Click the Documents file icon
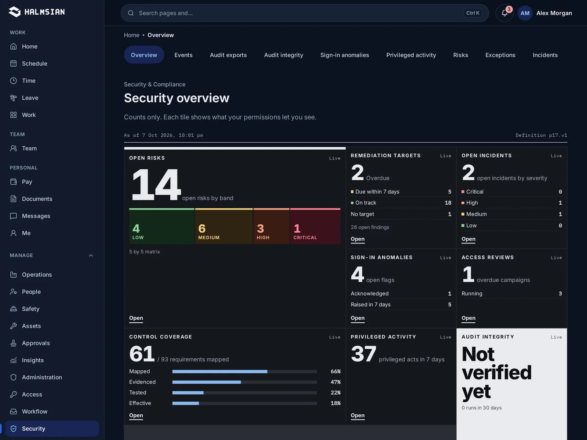Image resolution: width=587 pixels, height=440 pixels. click(x=14, y=199)
